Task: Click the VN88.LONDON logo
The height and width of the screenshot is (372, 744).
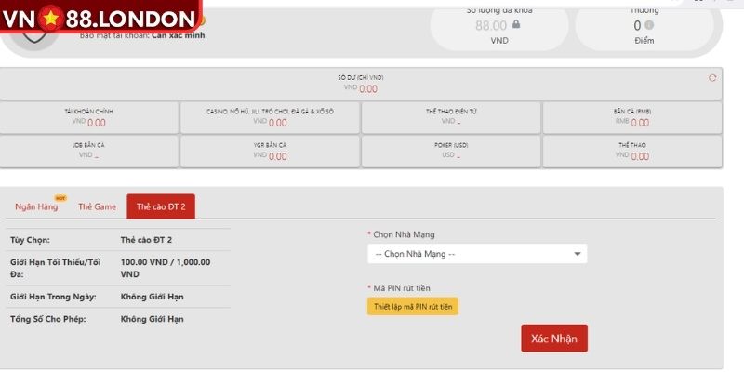Action: pos(100,18)
